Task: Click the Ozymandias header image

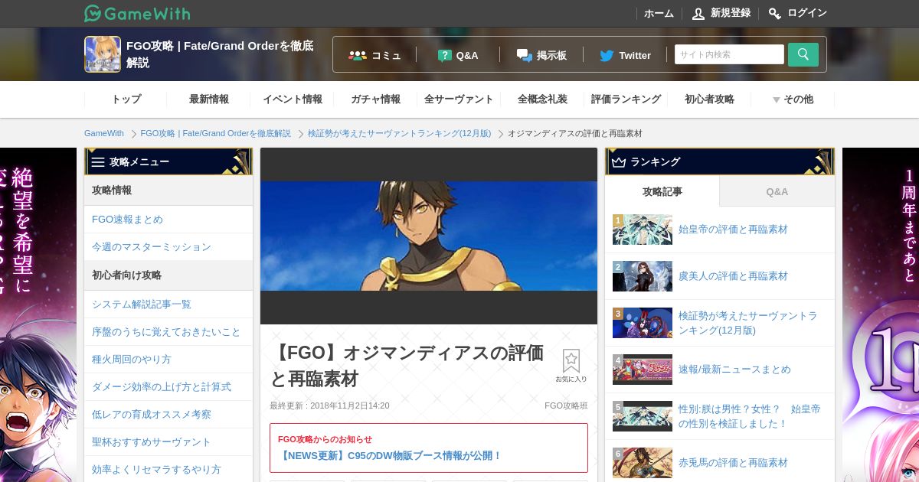Action: click(429, 236)
